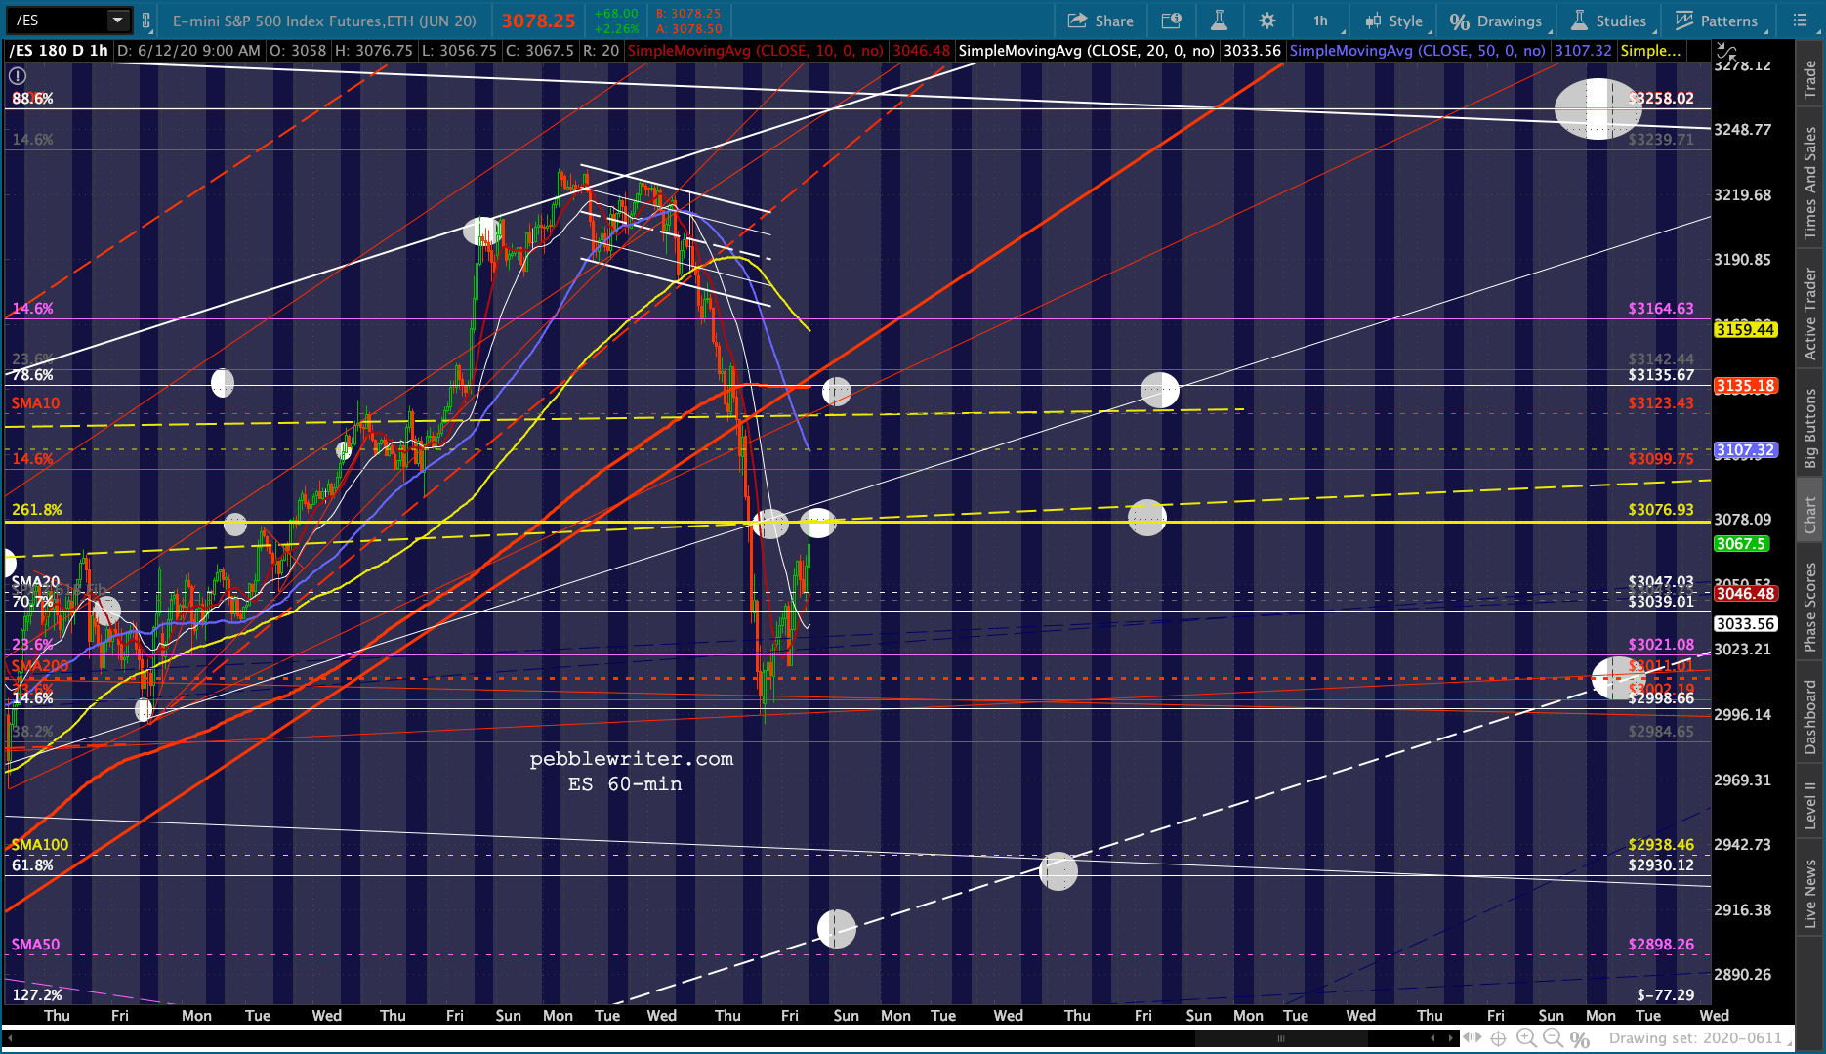Click the /ES symbol input field
The image size is (1826, 1054).
pyautogui.click(x=59, y=20)
